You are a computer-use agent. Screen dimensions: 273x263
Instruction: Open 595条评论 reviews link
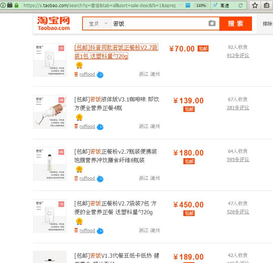pos(238,159)
